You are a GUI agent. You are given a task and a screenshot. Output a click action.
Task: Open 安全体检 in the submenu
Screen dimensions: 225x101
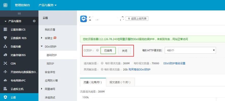[x=50, y=72]
